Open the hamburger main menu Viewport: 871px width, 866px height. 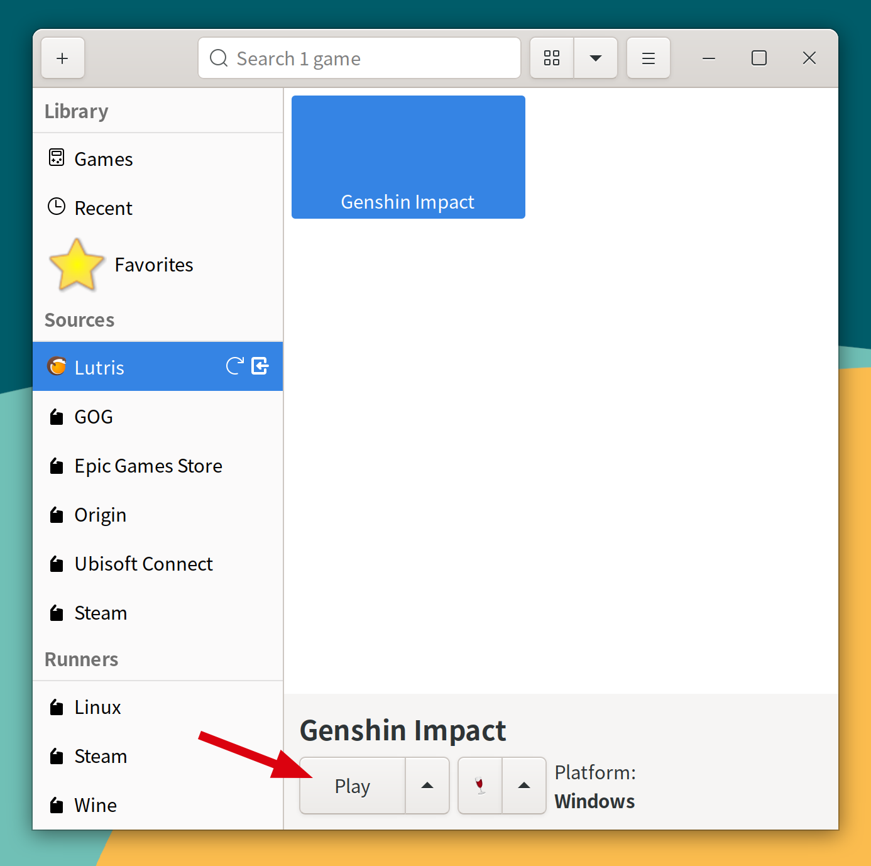point(649,58)
